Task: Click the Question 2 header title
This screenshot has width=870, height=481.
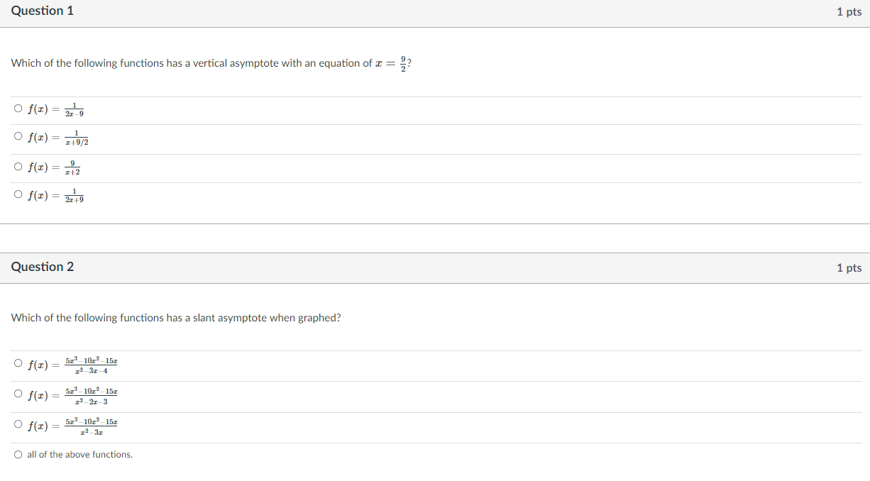Action: (x=42, y=267)
